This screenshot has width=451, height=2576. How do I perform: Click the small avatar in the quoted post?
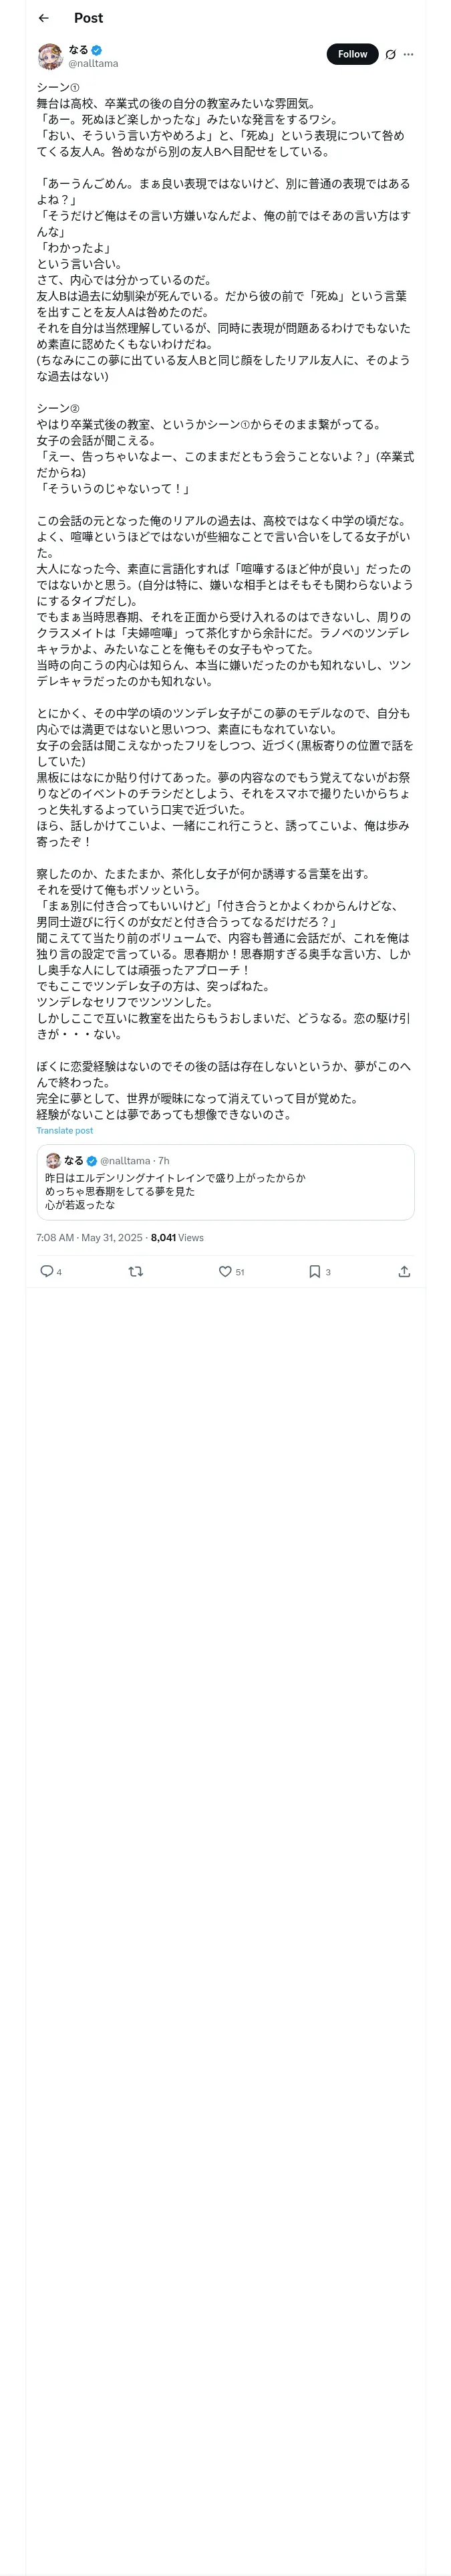pyautogui.click(x=53, y=1160)
